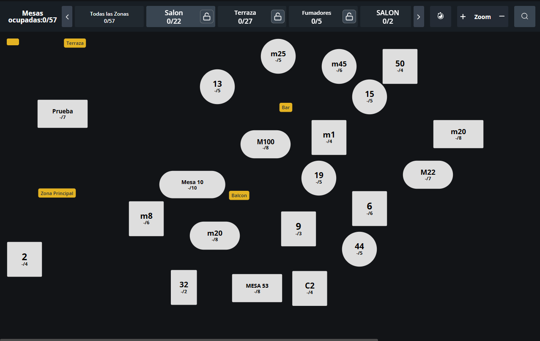Screen dimensions: 540x341
Task: Select the Prueba table
Action: [63, 114]
